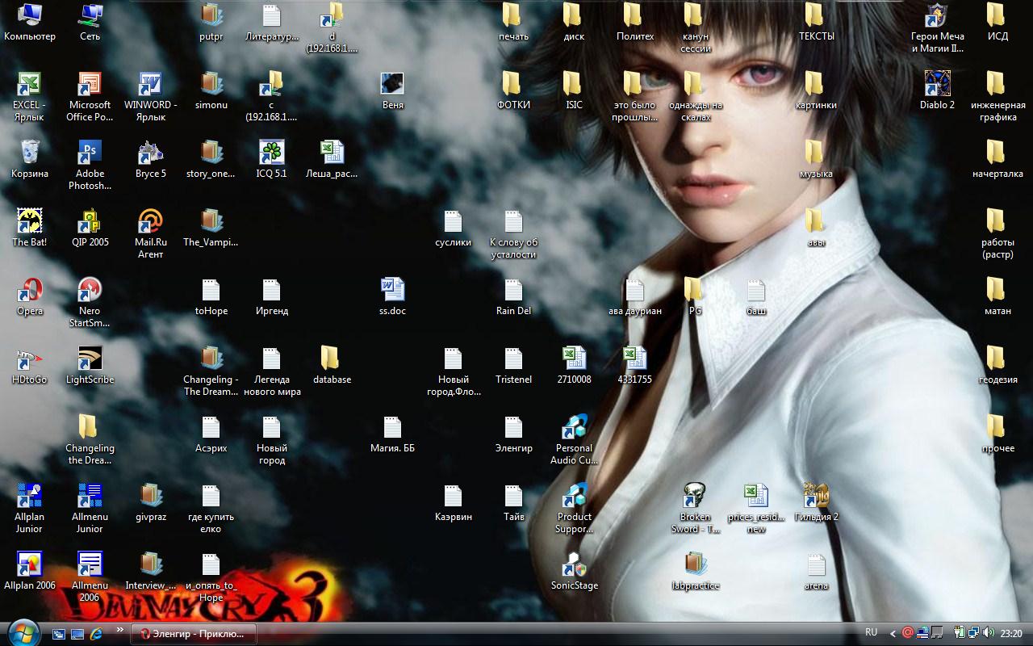Launch Гильдия 2 game icon

[816, 502]
